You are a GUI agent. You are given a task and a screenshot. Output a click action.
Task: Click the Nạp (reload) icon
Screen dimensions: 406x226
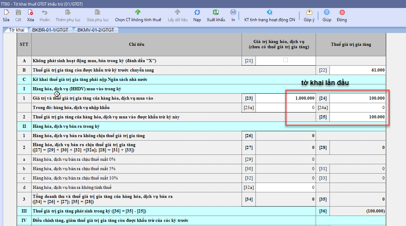197,12
